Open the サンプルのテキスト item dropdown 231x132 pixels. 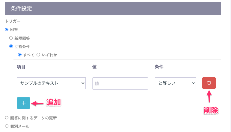coord(51,83)
